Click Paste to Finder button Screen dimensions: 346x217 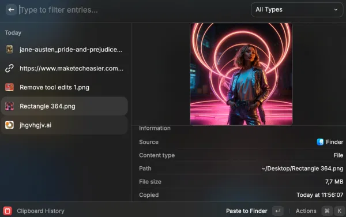coord(246,211)
